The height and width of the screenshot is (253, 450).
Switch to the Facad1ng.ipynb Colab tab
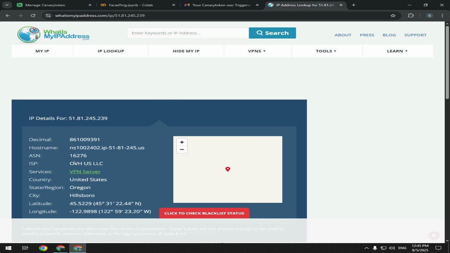tap(137, 5)
